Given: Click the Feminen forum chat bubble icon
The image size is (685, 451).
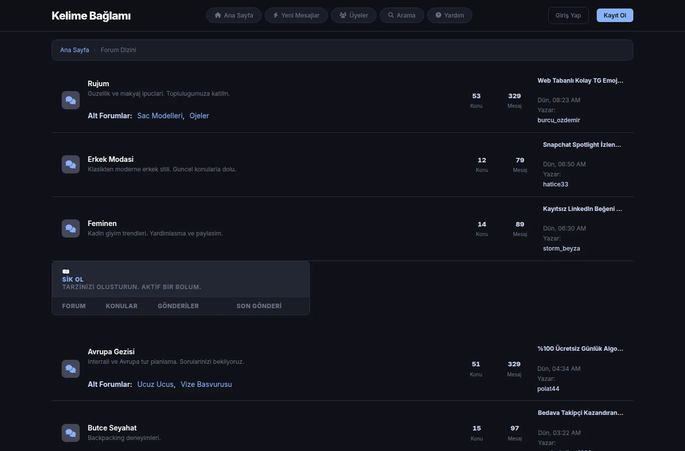Looking at the screenshot, I should tap(71, 229).
